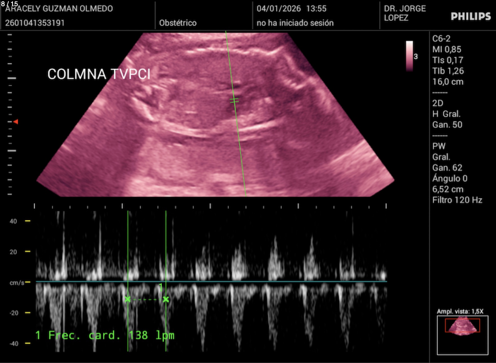Click the red focal depth triangle marker

[16, 122]
